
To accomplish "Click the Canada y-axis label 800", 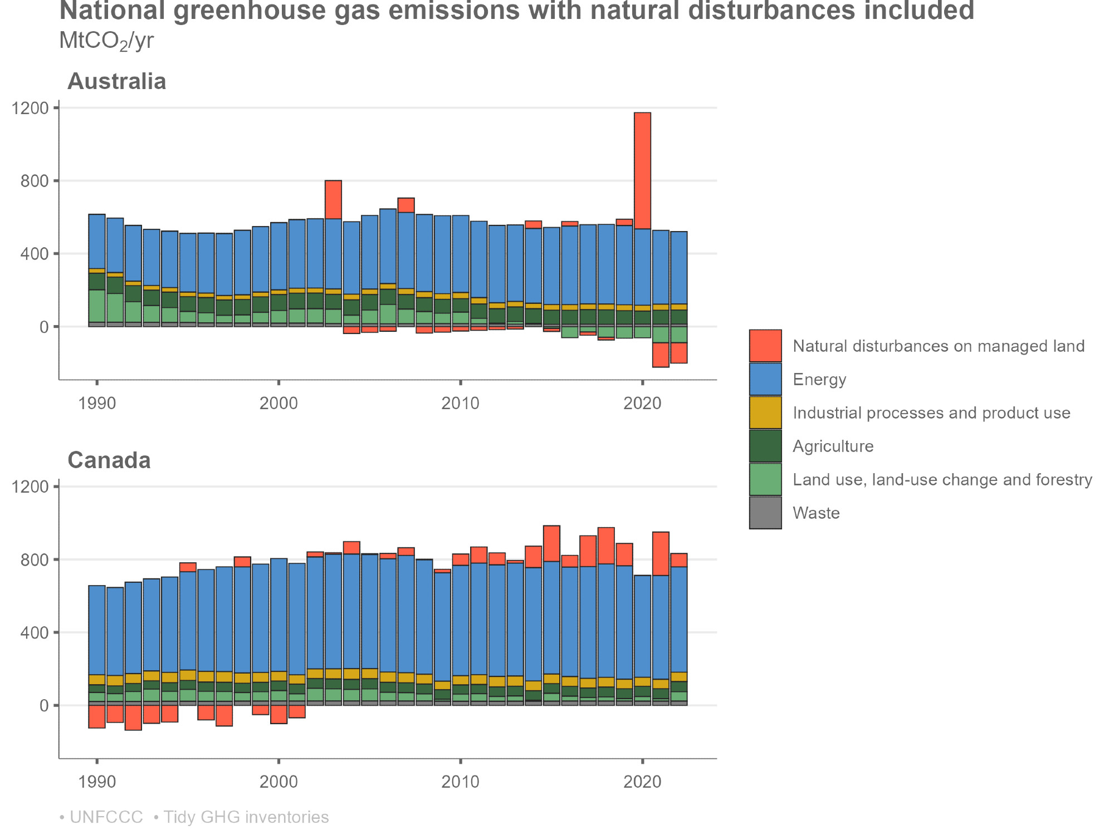I will pyautogui.click(x=35, y=560).
